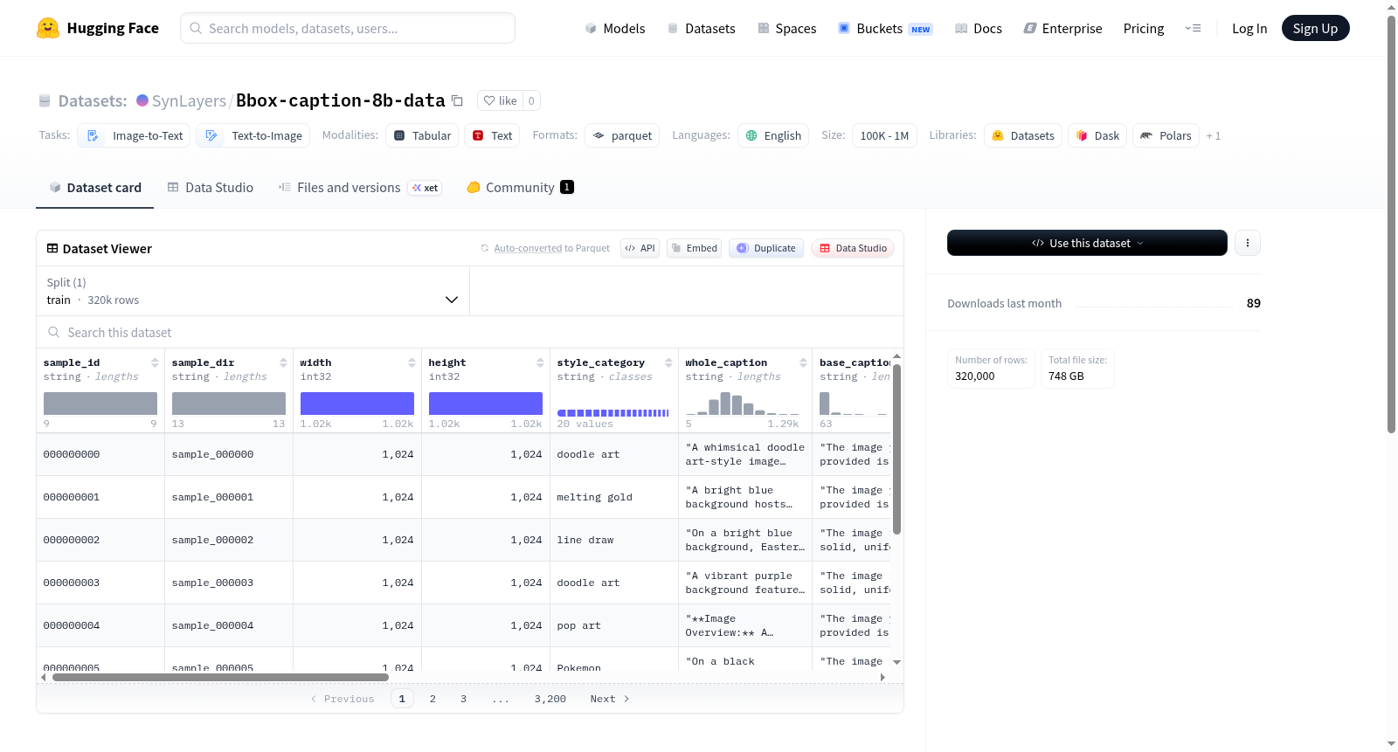
Task: Click the API button in Dataset Viewer
Action: (640, 248)
